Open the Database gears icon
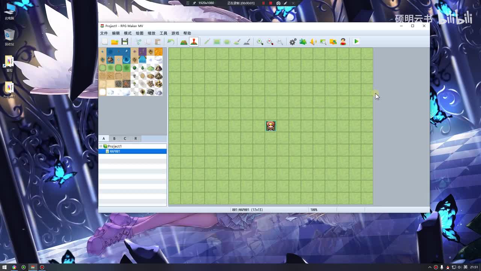The height and width of the screenshot is (271, 481). (x=293, y=42)
